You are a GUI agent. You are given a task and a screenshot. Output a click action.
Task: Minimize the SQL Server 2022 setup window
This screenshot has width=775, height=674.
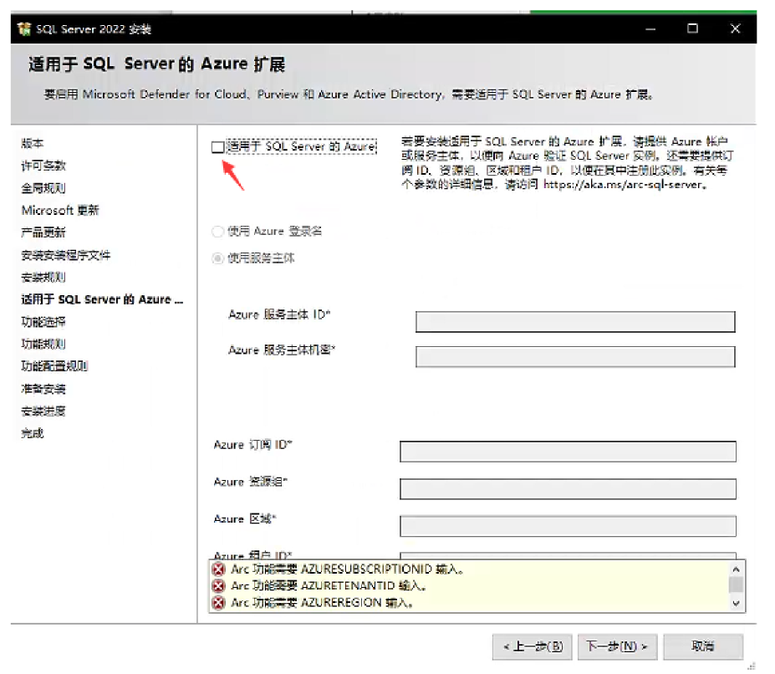click(x=650, y=29)
